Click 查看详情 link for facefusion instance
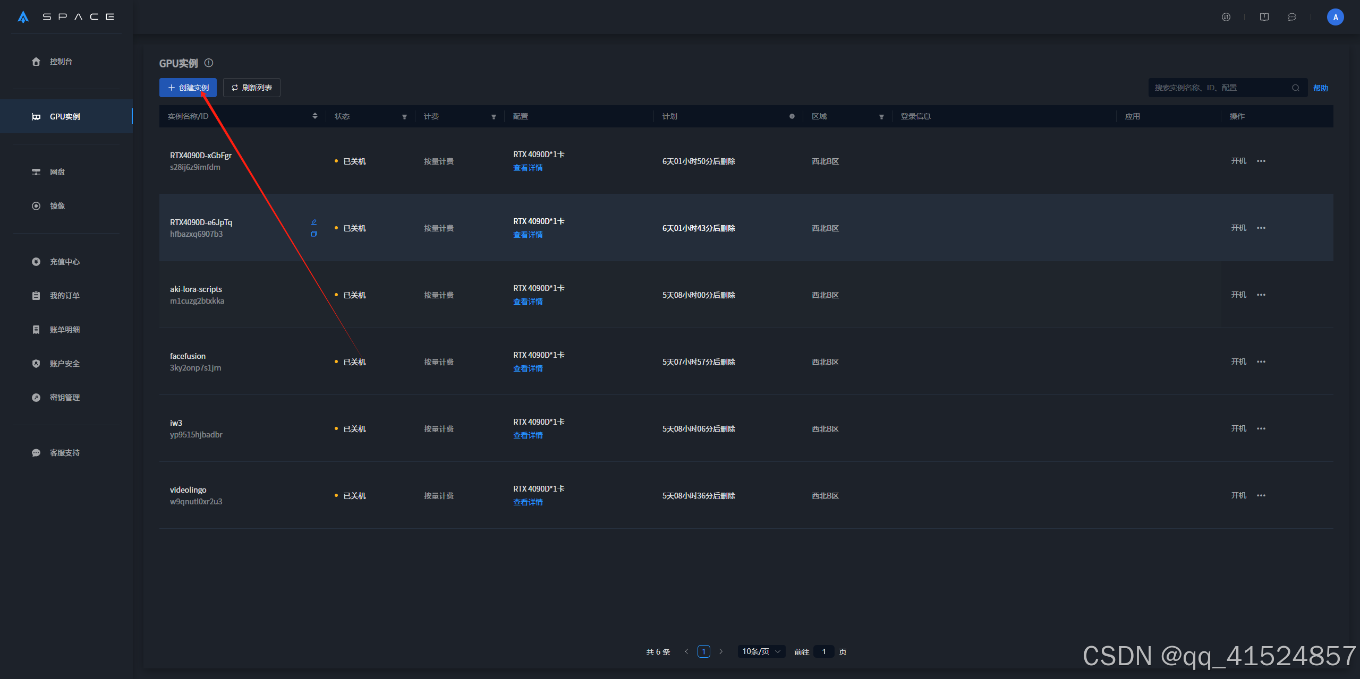Viewport: 1360px width, 679px height. (528, 368)
